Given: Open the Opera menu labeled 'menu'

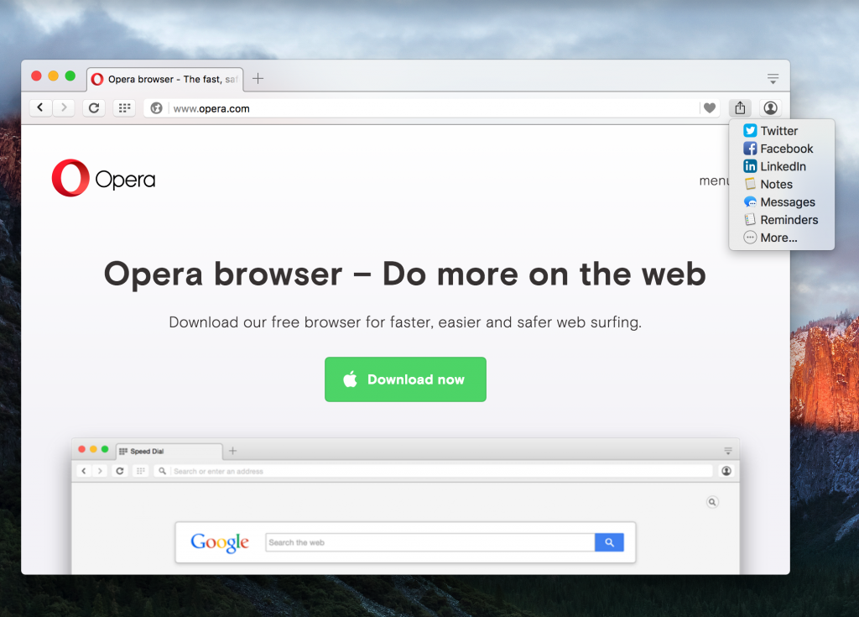Looking at the screenshot, I should point(715,180).
